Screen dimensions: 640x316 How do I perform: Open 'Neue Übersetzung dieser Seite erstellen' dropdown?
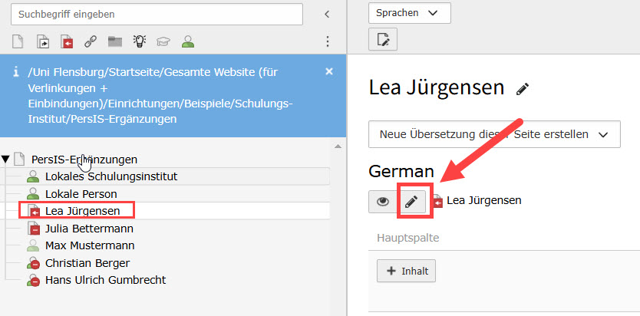click(493, 134)
